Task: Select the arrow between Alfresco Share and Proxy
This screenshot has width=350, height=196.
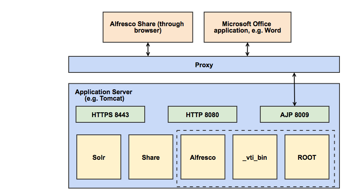Action: [148, 50]
